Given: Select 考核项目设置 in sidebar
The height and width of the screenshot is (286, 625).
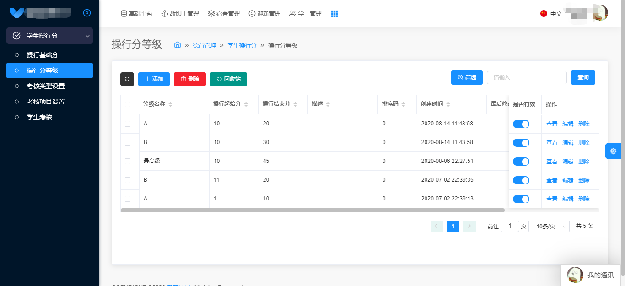Looking at the screenshot, I should point(49,102).
